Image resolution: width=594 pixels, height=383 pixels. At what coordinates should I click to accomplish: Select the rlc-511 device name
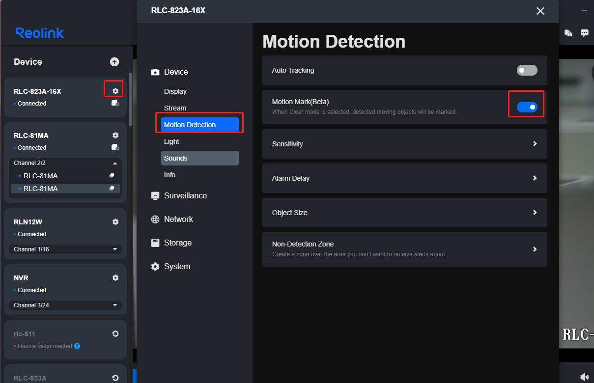point(25,334)
